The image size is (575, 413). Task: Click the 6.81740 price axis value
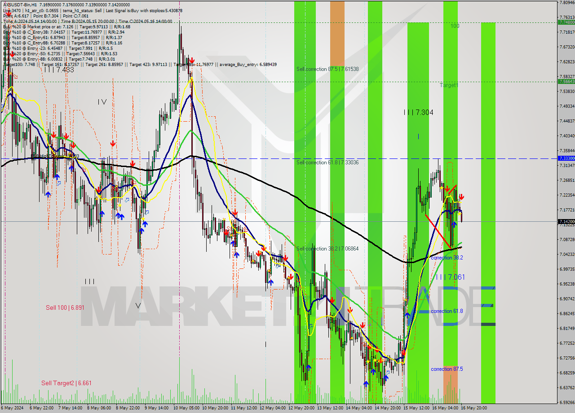(567, 328)
